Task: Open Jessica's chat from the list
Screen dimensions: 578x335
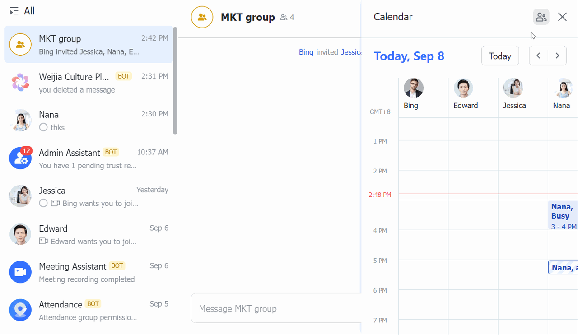Action: click(89, 196)
